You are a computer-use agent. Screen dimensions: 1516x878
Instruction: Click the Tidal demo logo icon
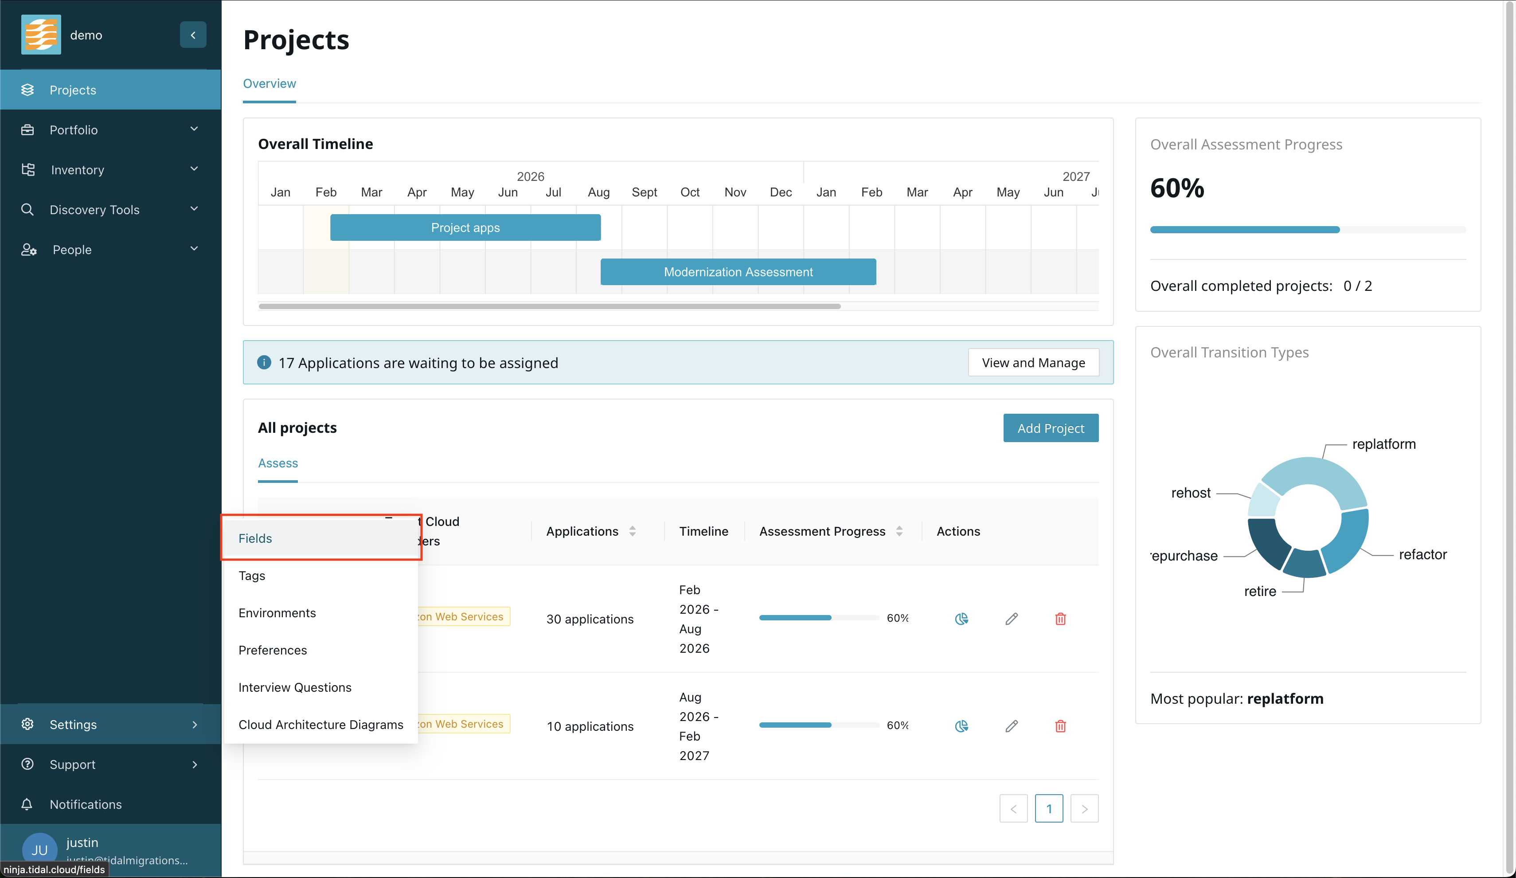(x=41, y=35)
